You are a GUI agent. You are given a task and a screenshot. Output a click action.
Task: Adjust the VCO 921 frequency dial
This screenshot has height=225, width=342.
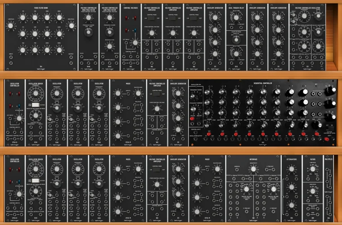304,15
